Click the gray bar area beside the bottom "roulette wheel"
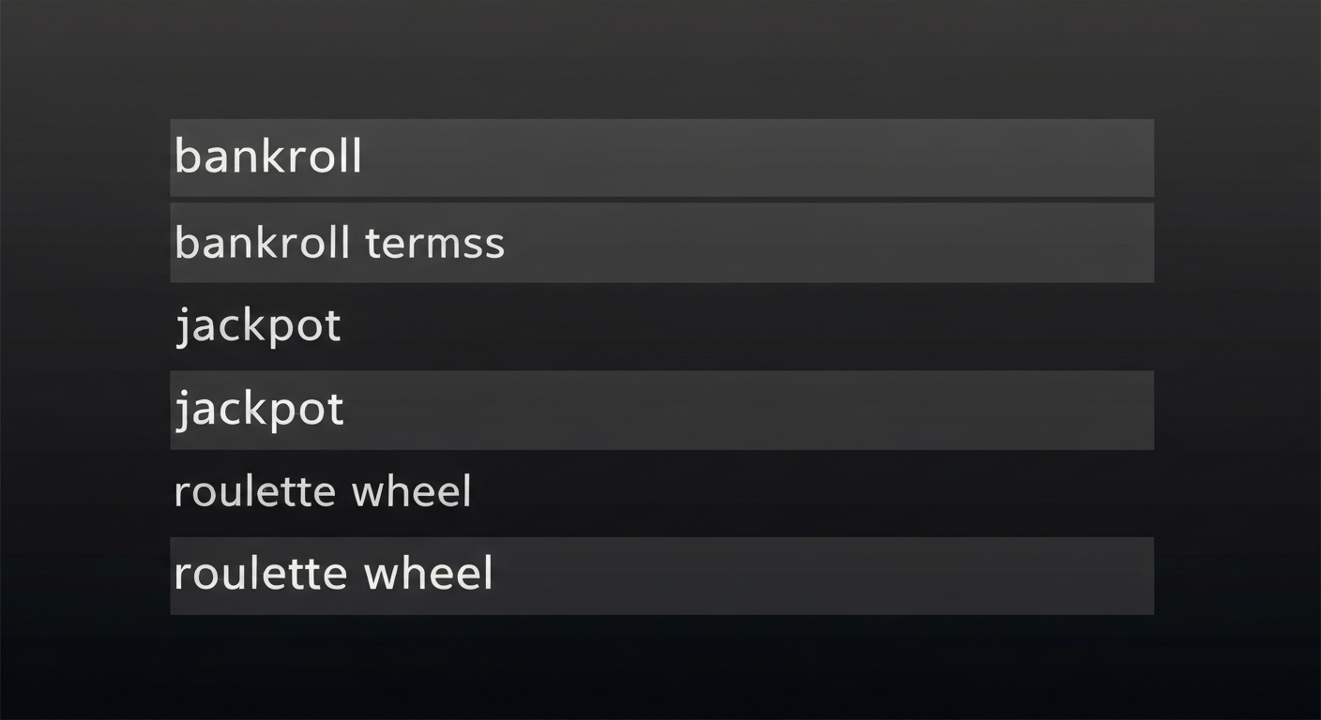Screen dimensions: 1321x720 [x=824, y=576]
